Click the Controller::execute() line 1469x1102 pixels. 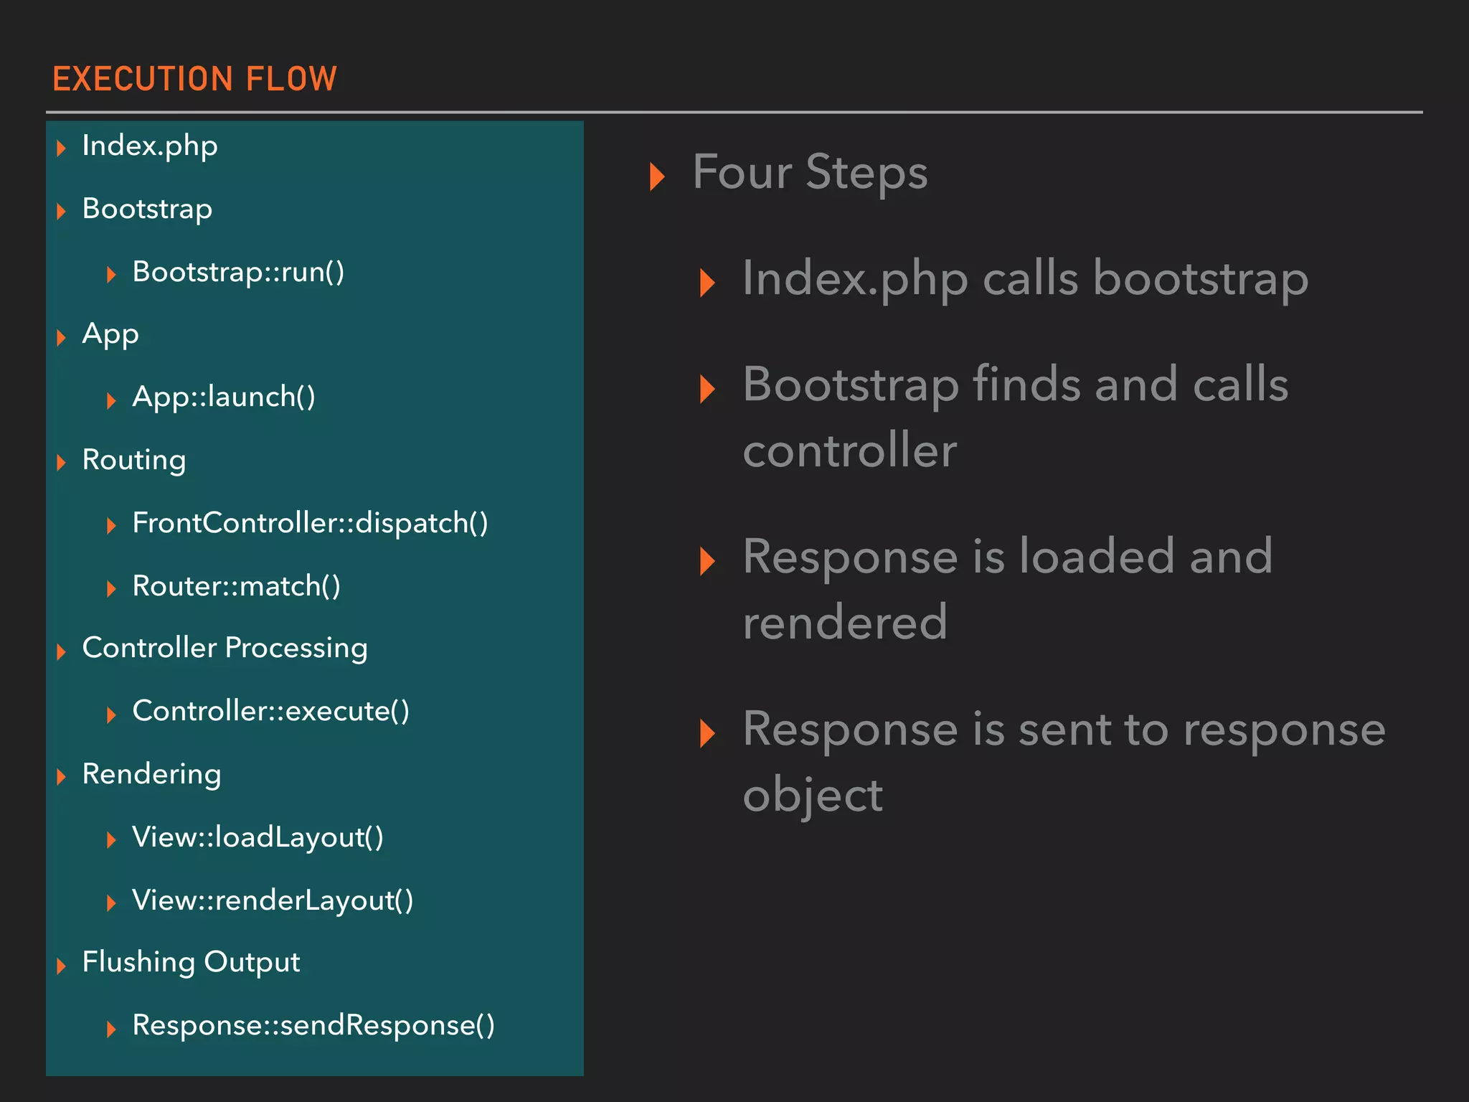click(x=270, y=711)
